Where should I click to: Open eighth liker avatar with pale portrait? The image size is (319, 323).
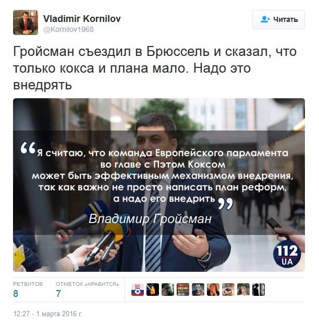pos(243,290)
